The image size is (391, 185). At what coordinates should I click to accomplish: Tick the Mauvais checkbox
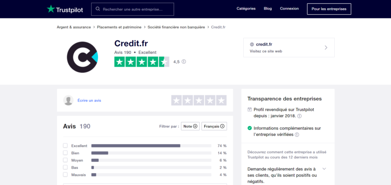[65, 174]
